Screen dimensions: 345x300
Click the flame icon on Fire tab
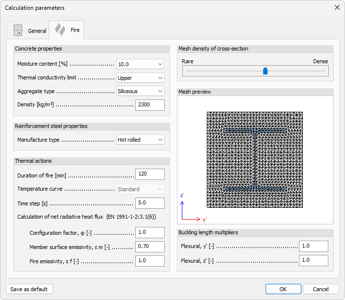click(60, 29)
